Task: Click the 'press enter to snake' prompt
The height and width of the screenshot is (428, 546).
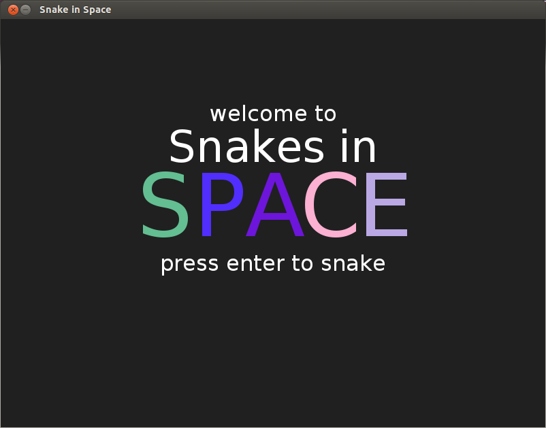Action: tap(273, 264)
